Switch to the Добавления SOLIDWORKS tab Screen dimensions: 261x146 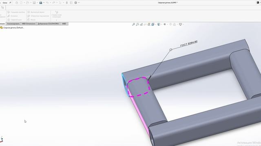click(48, 24)
